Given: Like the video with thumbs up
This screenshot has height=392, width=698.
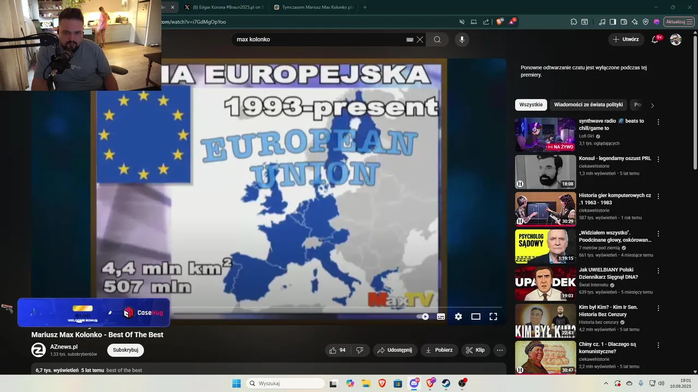Looking at the screenshot, I should [x=338, y=350].
